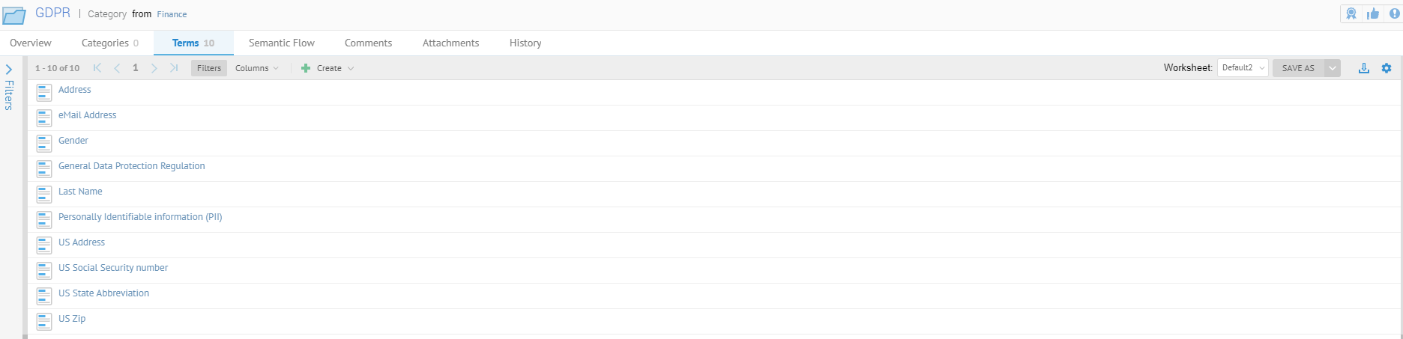
Task: Open the Worksheet Default2 selector
Action: (x=1242, y=68)
